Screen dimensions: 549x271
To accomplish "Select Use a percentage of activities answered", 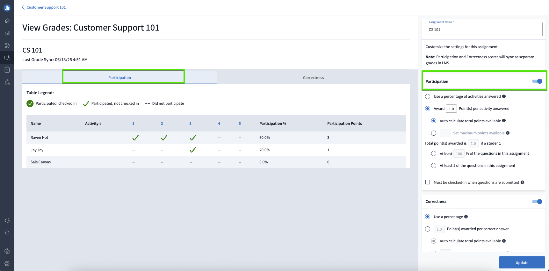I will (x=428, y=96).
